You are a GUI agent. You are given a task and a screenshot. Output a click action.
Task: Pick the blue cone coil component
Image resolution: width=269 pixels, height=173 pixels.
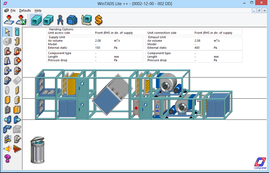click(8, 61)
